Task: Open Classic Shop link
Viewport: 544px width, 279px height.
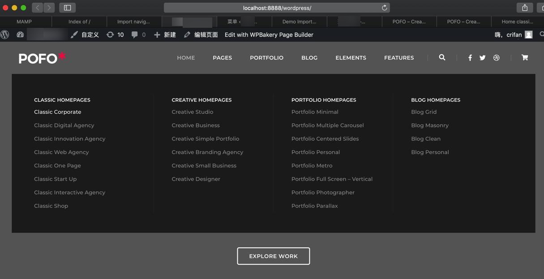Action: (x=51, y=206)
